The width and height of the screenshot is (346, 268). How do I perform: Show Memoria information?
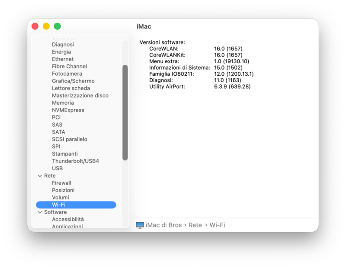pyautogui.click(x=63, y=103)
